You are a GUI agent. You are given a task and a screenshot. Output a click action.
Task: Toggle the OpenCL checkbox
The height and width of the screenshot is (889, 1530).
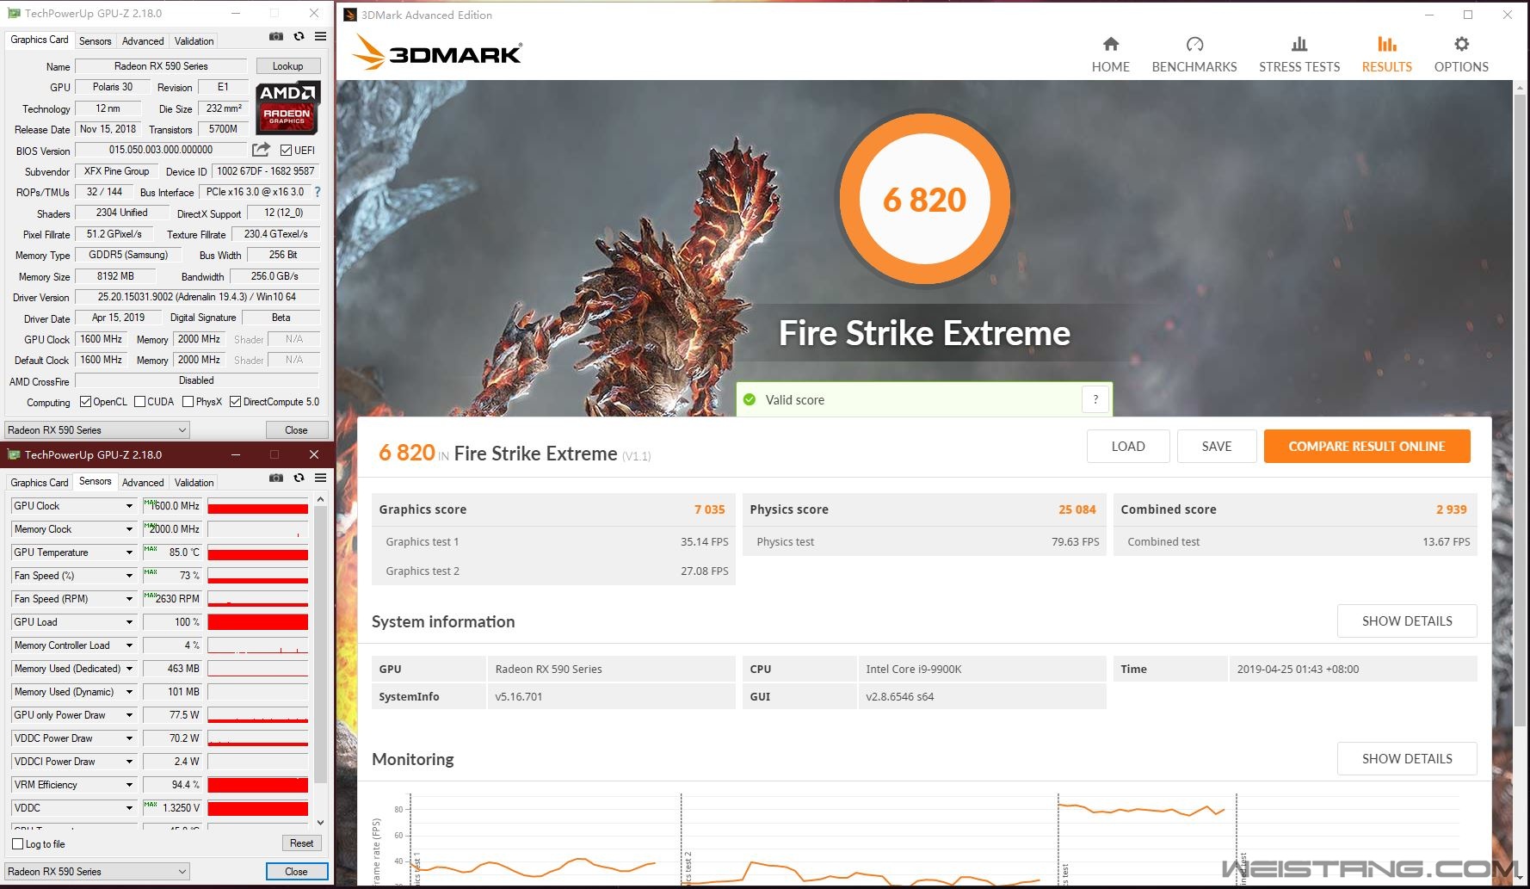click(x=85, y=402)
